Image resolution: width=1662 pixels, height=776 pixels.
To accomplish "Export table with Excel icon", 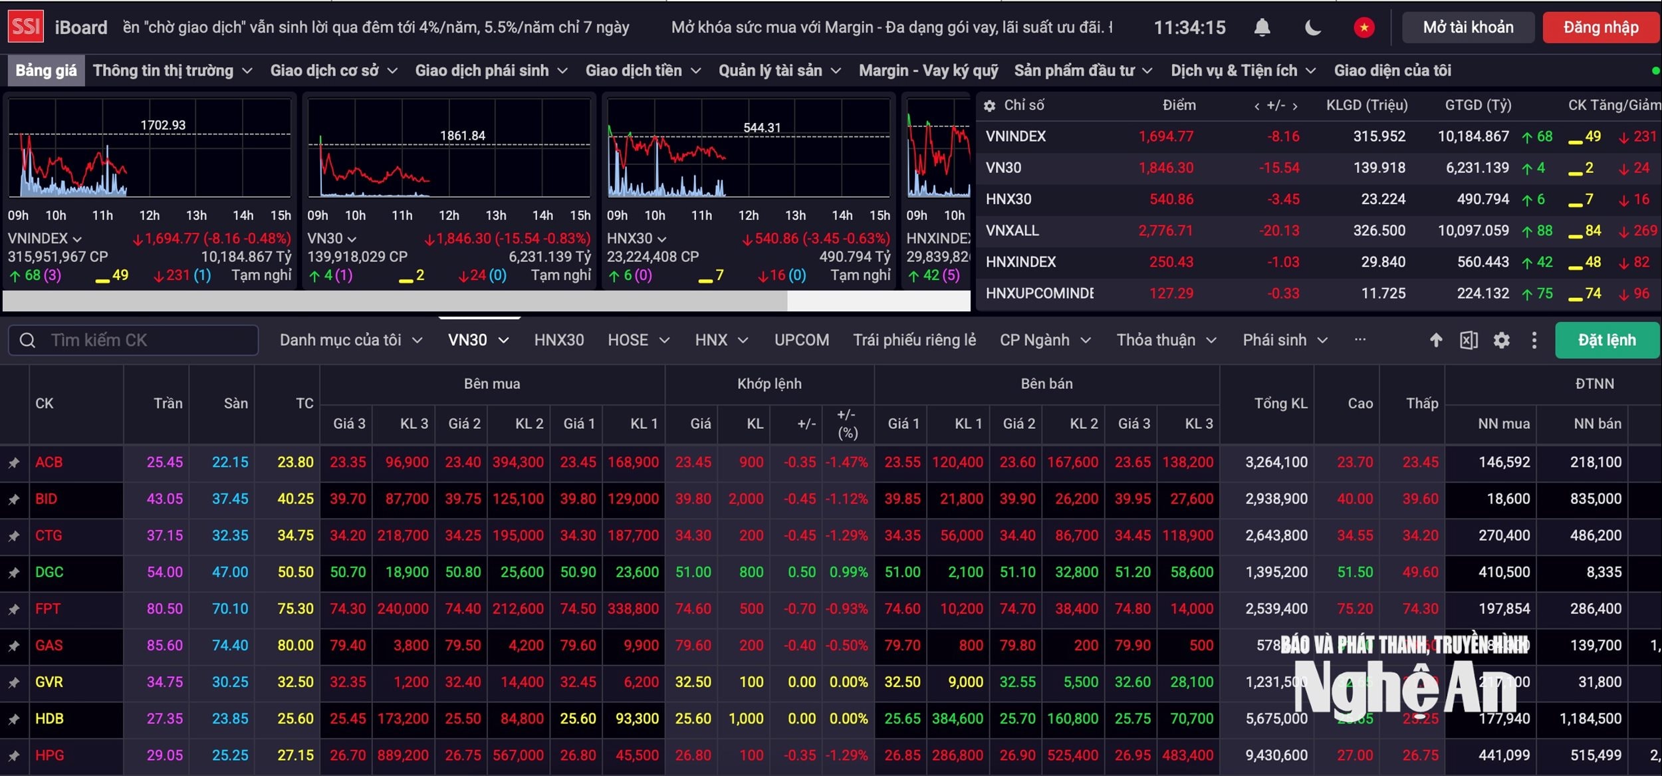I will click(x=1469, y=340).
